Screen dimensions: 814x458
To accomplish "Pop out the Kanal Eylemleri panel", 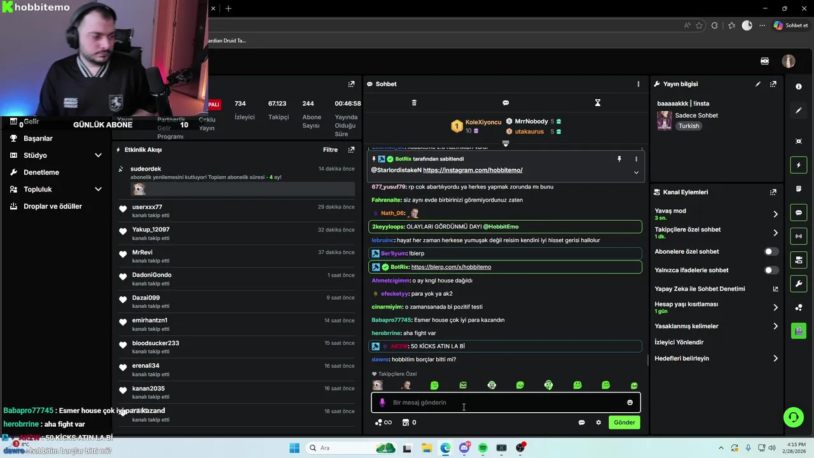I will 773,192.
